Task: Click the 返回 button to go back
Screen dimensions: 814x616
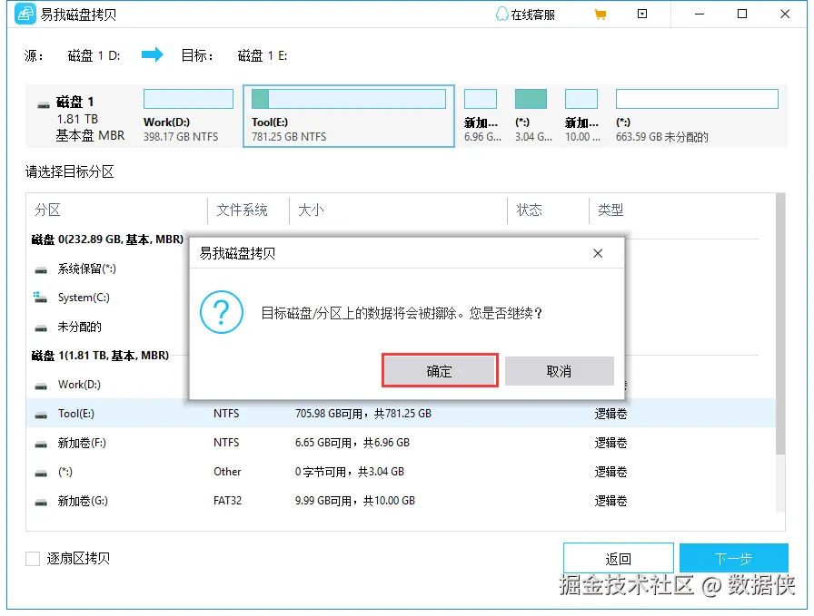Action: 618,558
